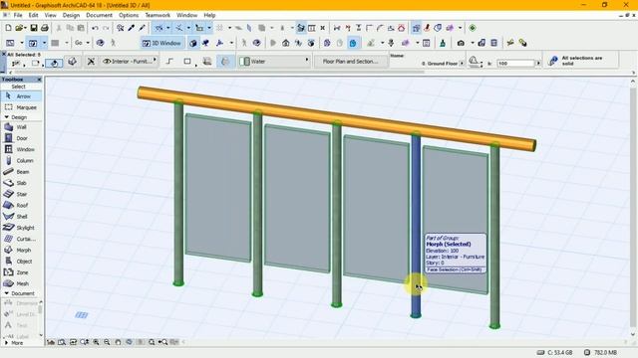
Task: Click Zoom In magnifier at bottom bar
Action: 96,342
